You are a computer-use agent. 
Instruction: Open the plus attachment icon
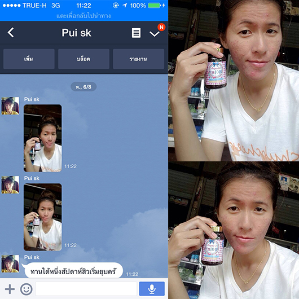(10, 289)
